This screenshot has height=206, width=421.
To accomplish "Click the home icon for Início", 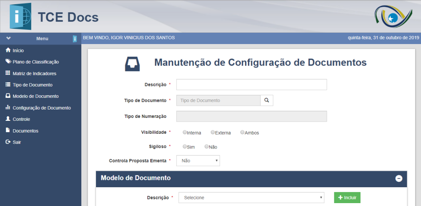I will point(8,50).
